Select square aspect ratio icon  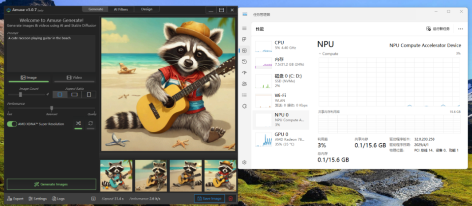coord(60,95)
